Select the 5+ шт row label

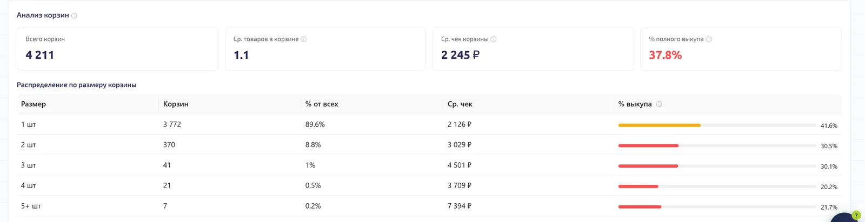[x=31, y=206]
